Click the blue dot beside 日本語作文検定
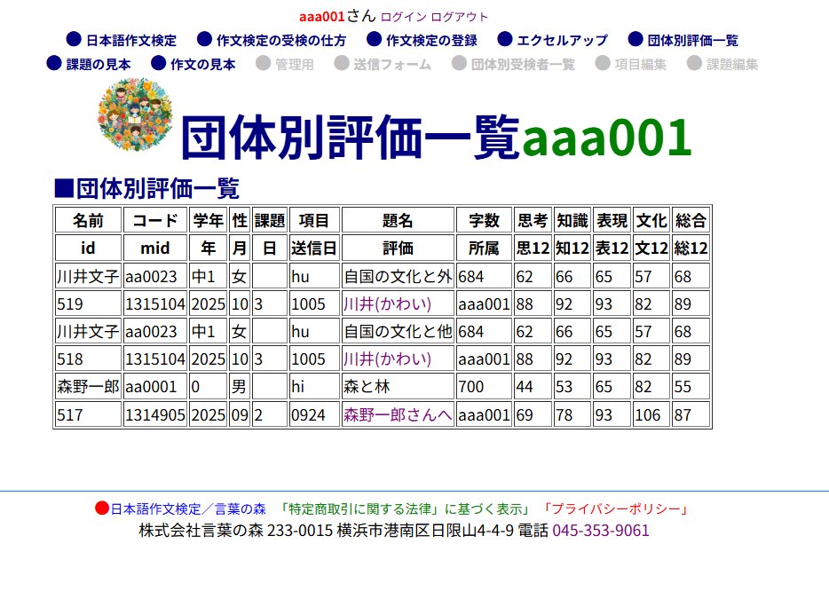The image size is (829, 591). click(75, 40)
